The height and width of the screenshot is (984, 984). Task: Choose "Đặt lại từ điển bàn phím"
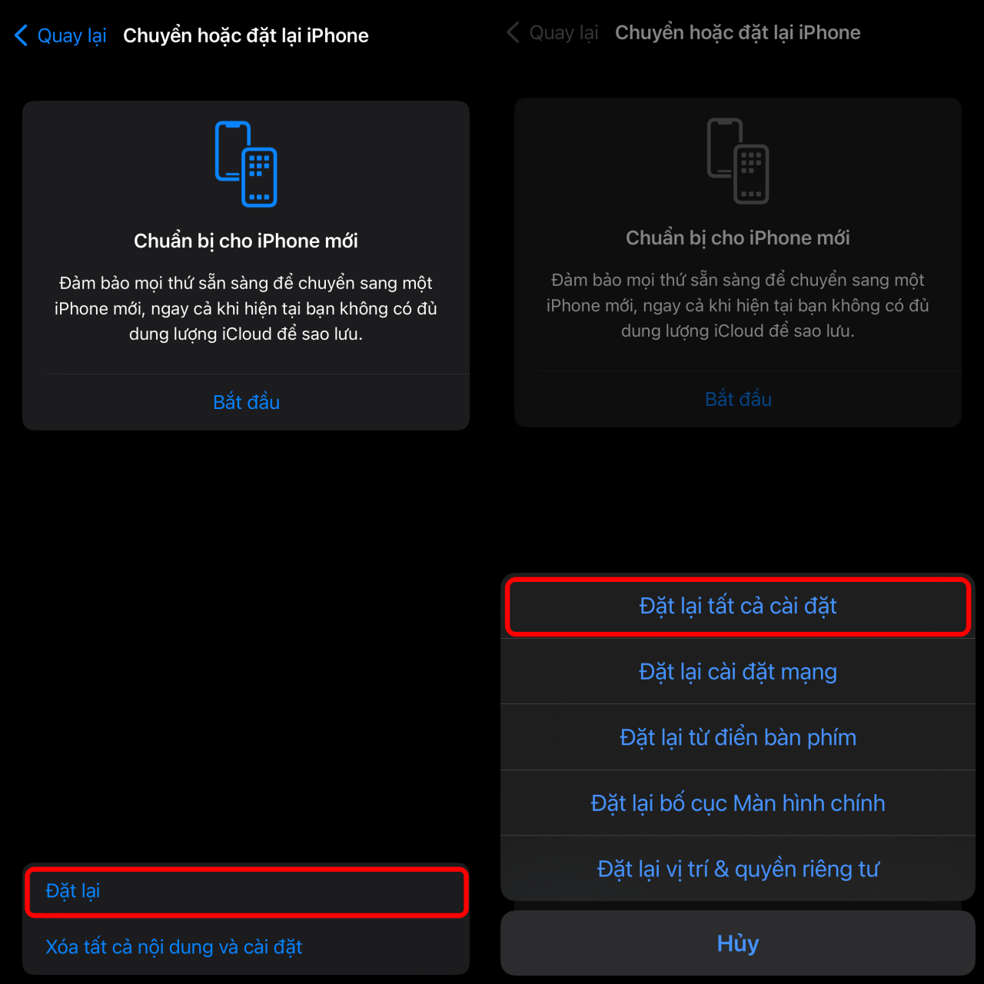point(738,738)
